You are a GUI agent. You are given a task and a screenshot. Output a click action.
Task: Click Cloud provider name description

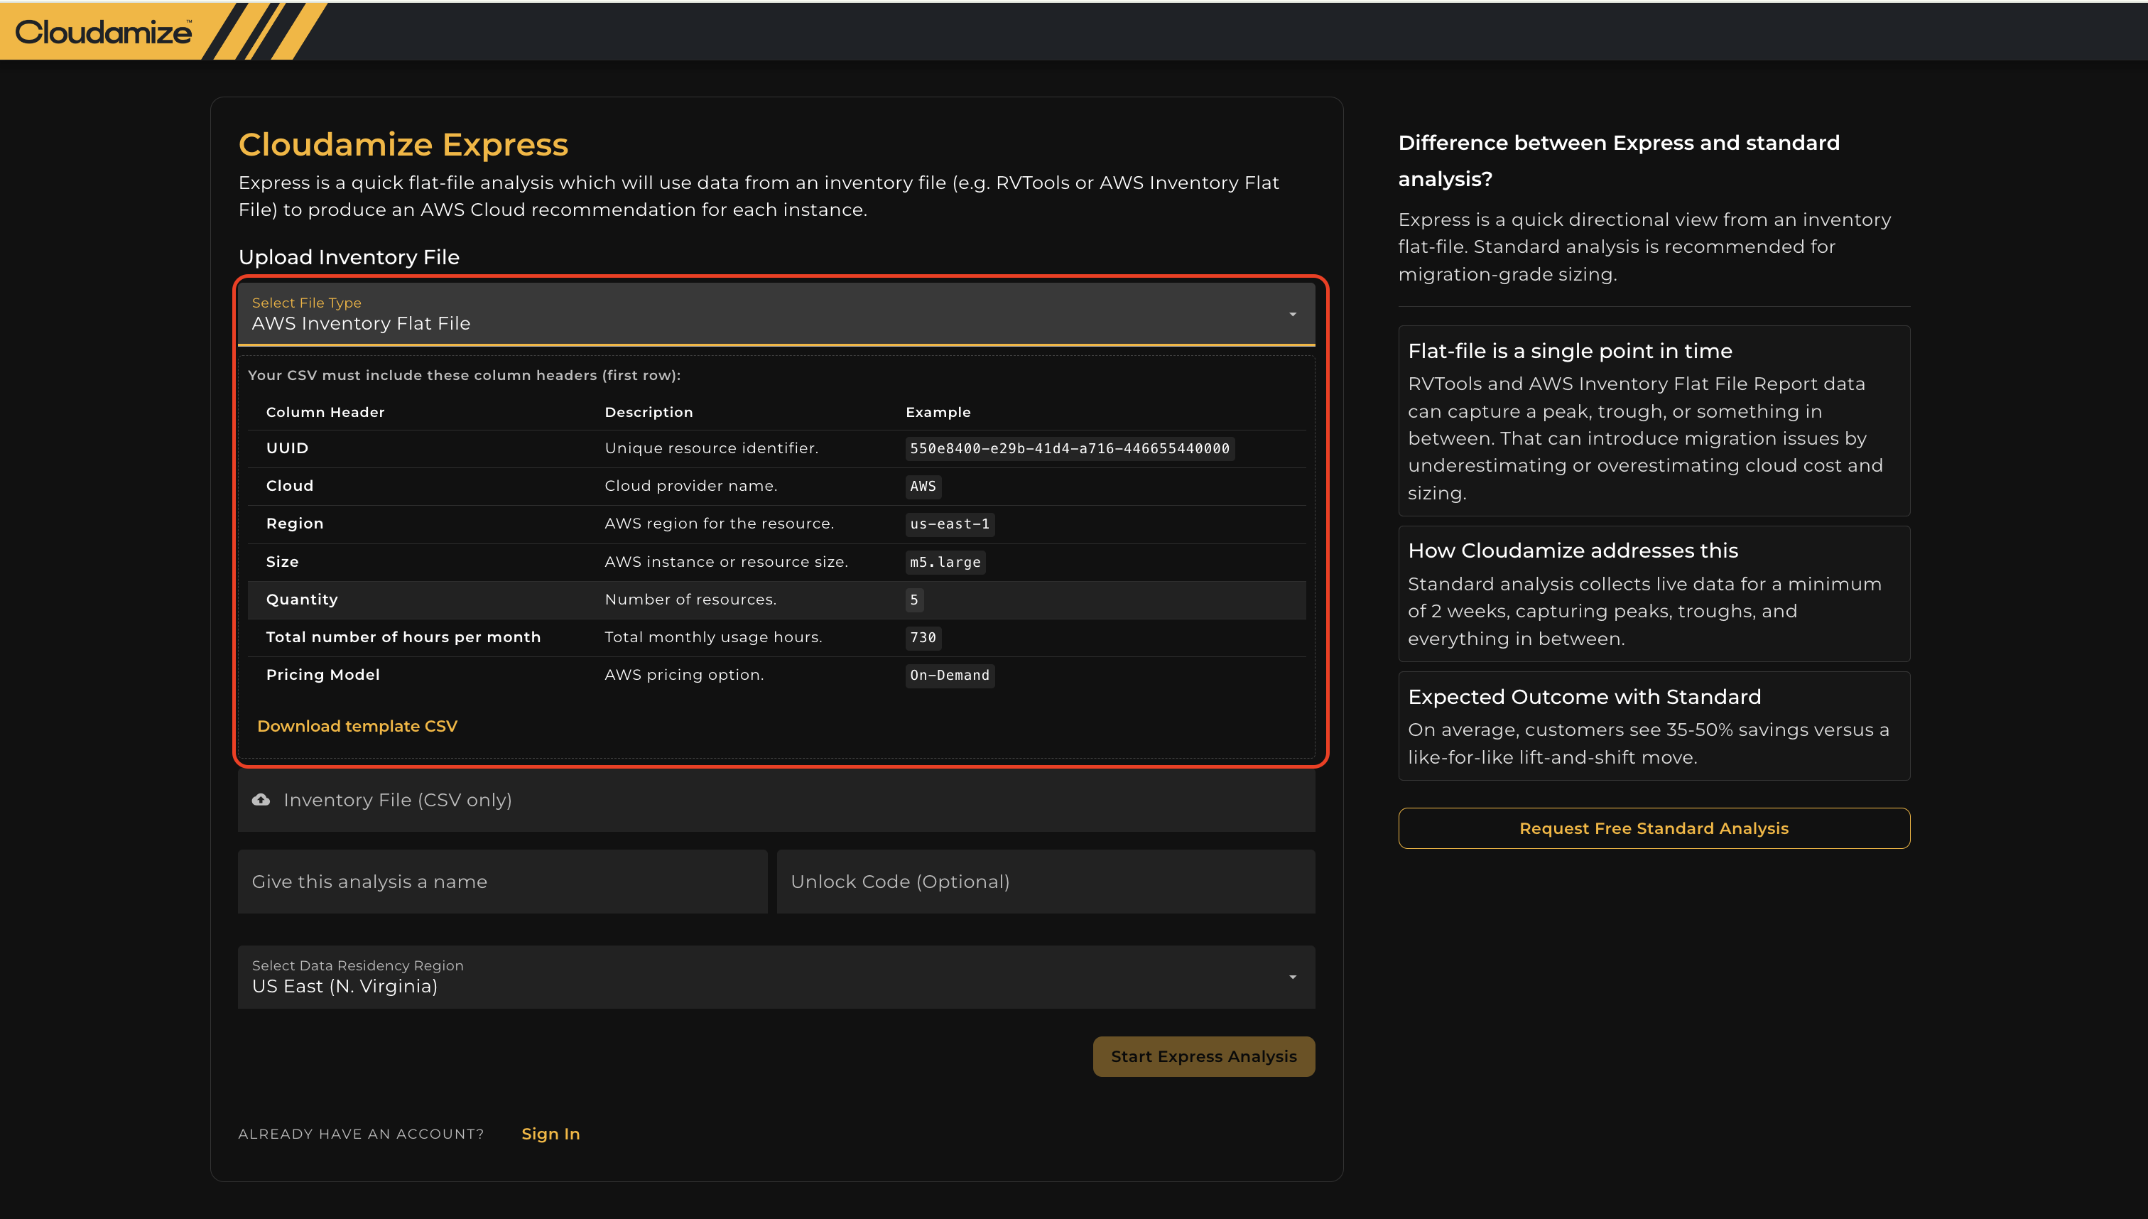point(690,486)
